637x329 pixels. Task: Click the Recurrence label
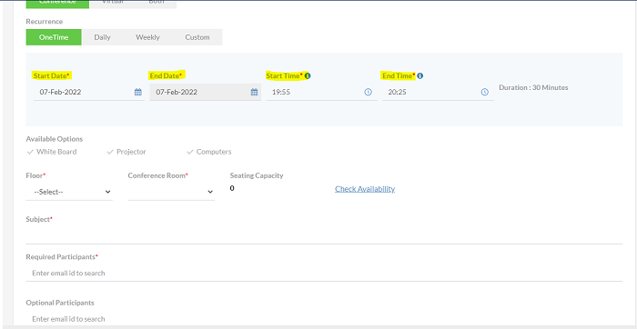click(45, 22)
